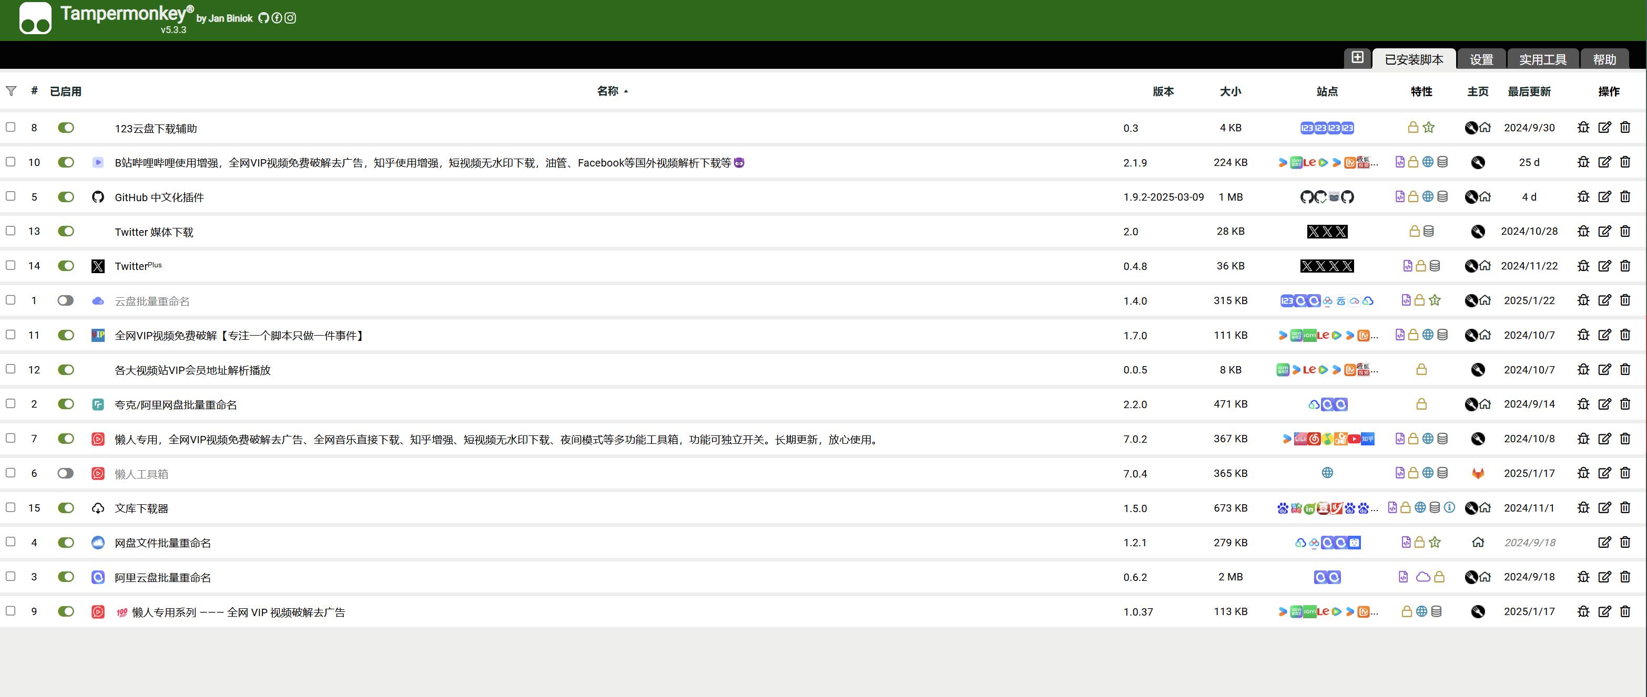Viewport: 1647px width, 697px height.
Task: Check the checkbox for 文库下载器 row
Action: click(11, 507)
